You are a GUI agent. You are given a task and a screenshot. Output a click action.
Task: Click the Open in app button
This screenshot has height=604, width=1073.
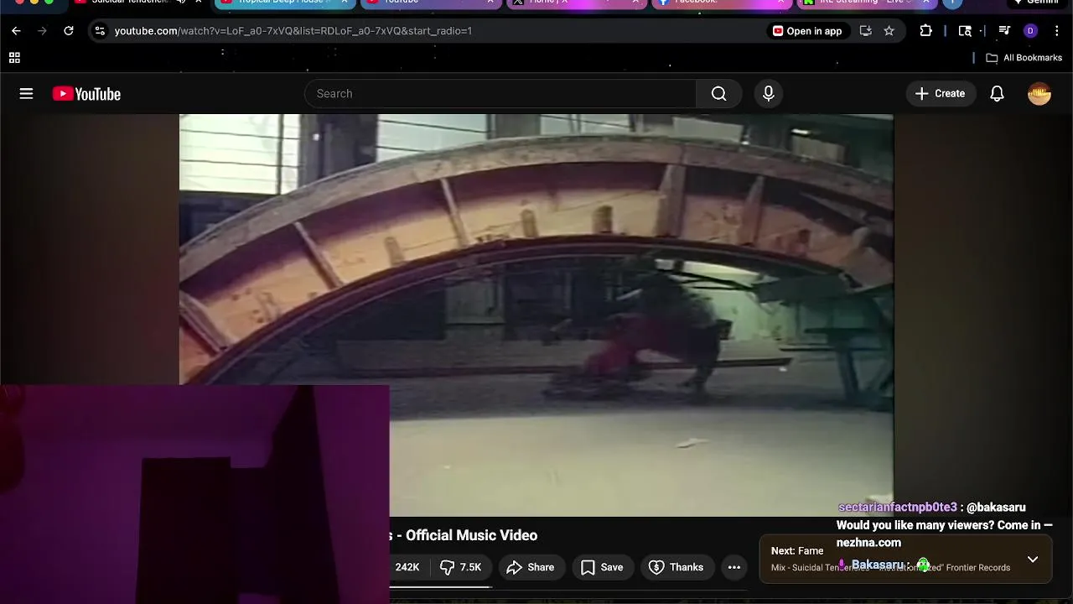click(x=807, y=31)
